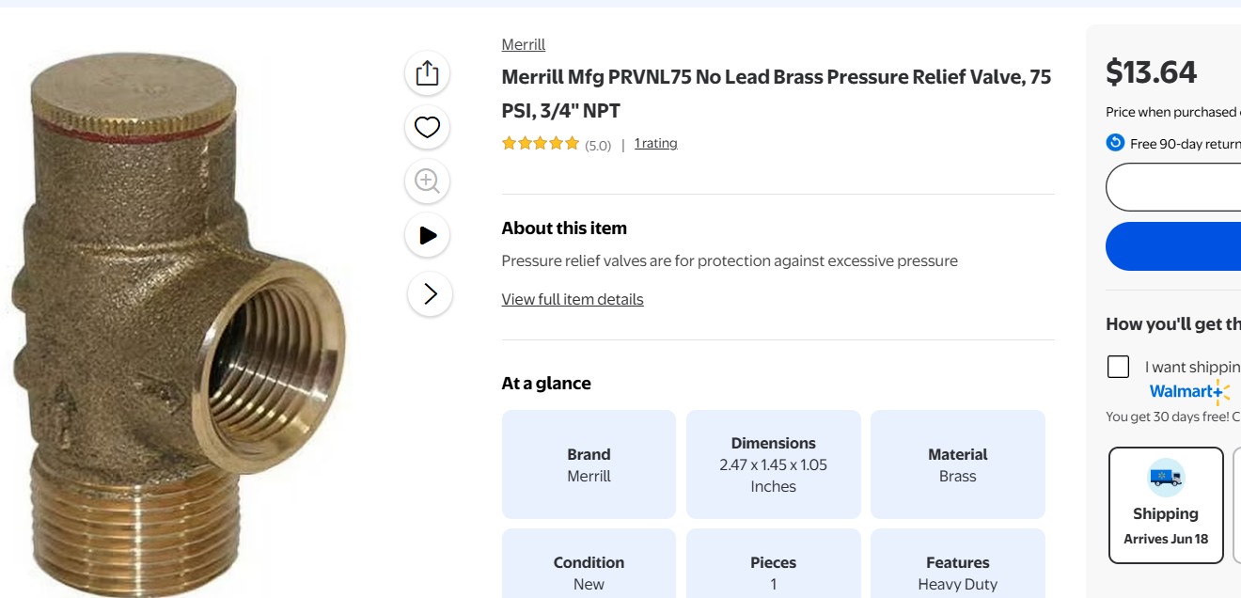This screenshot has width=1241, height=598.
Task: Click the Brand Merrill info tile
Action: tap(589, 464)
